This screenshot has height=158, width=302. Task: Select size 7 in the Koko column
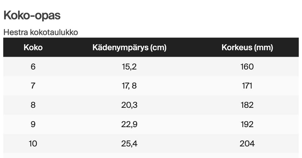point(33,86)
